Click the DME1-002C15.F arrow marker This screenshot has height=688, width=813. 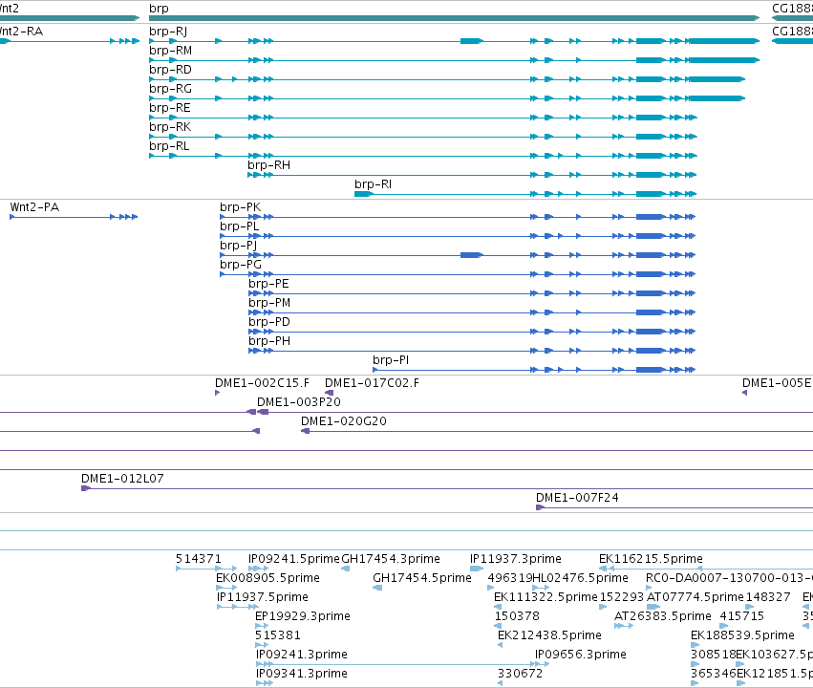(217, 393)
